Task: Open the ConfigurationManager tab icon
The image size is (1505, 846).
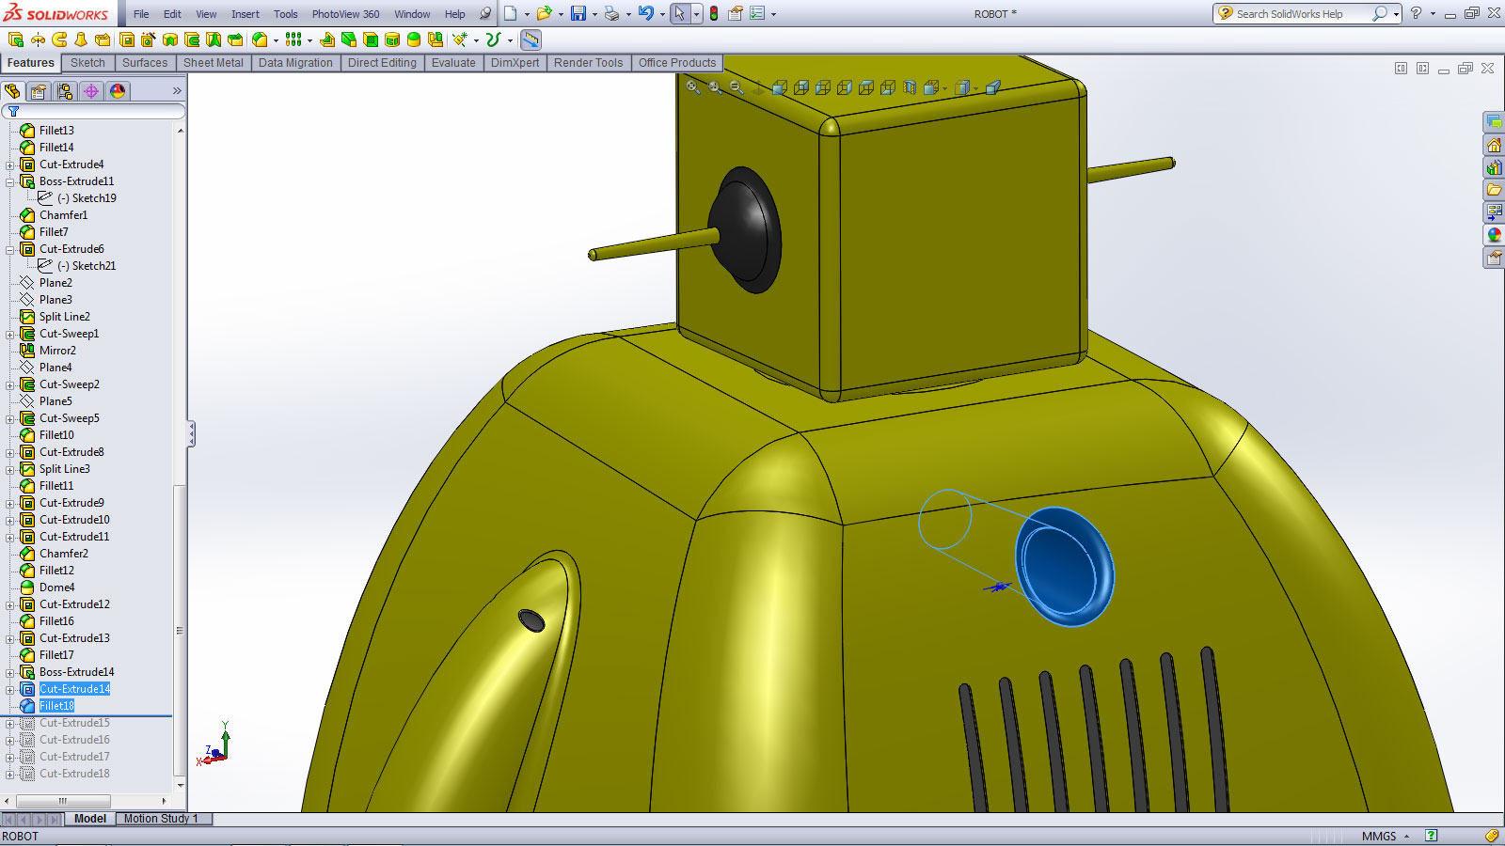Action: [65, 91]
